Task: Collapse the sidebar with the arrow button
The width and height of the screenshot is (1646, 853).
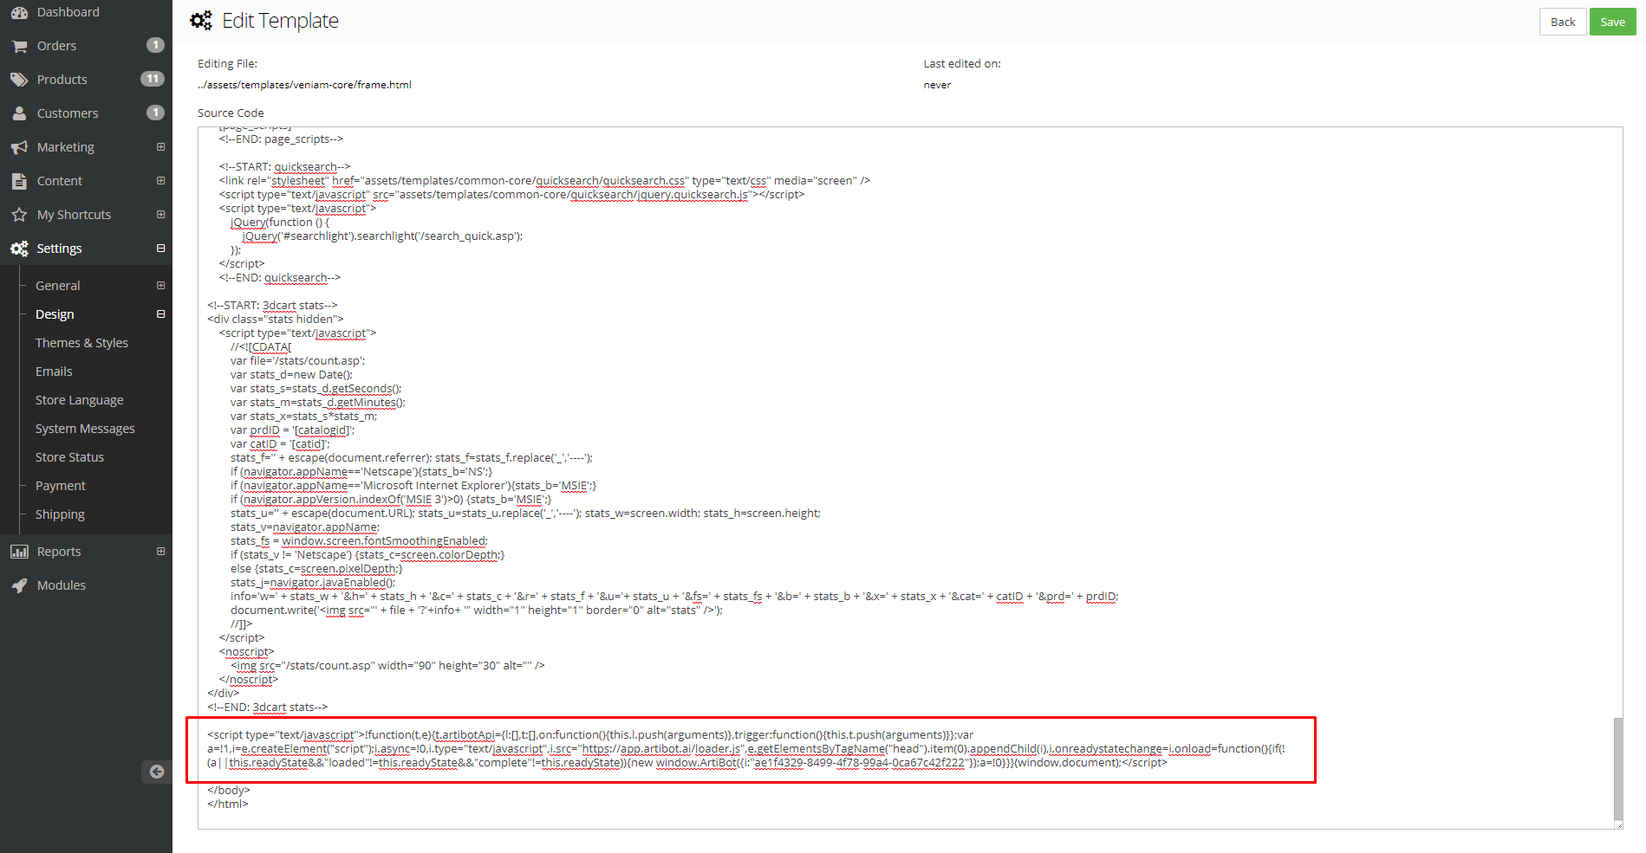Action: click(156, 772)
